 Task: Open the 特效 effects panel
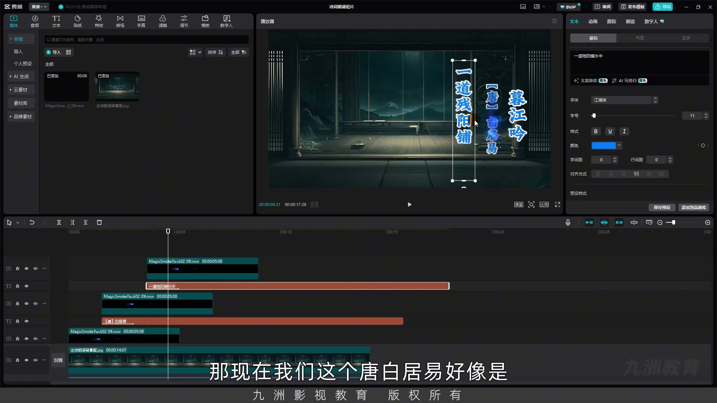(99, 21)
